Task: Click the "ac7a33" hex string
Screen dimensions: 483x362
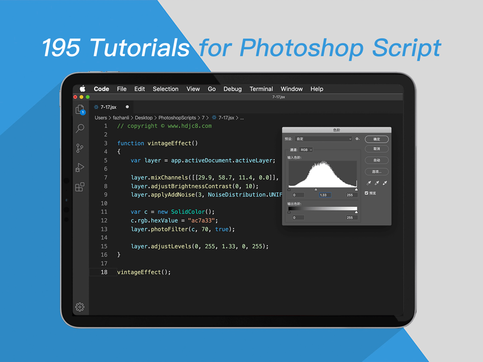Action: coord(201,221)
